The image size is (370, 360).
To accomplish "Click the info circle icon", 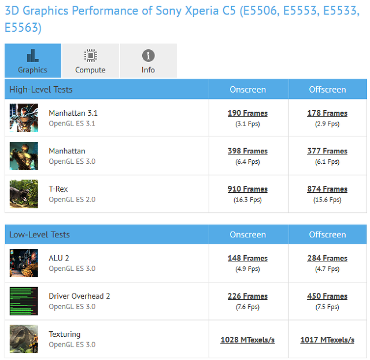I will (149, 56).
